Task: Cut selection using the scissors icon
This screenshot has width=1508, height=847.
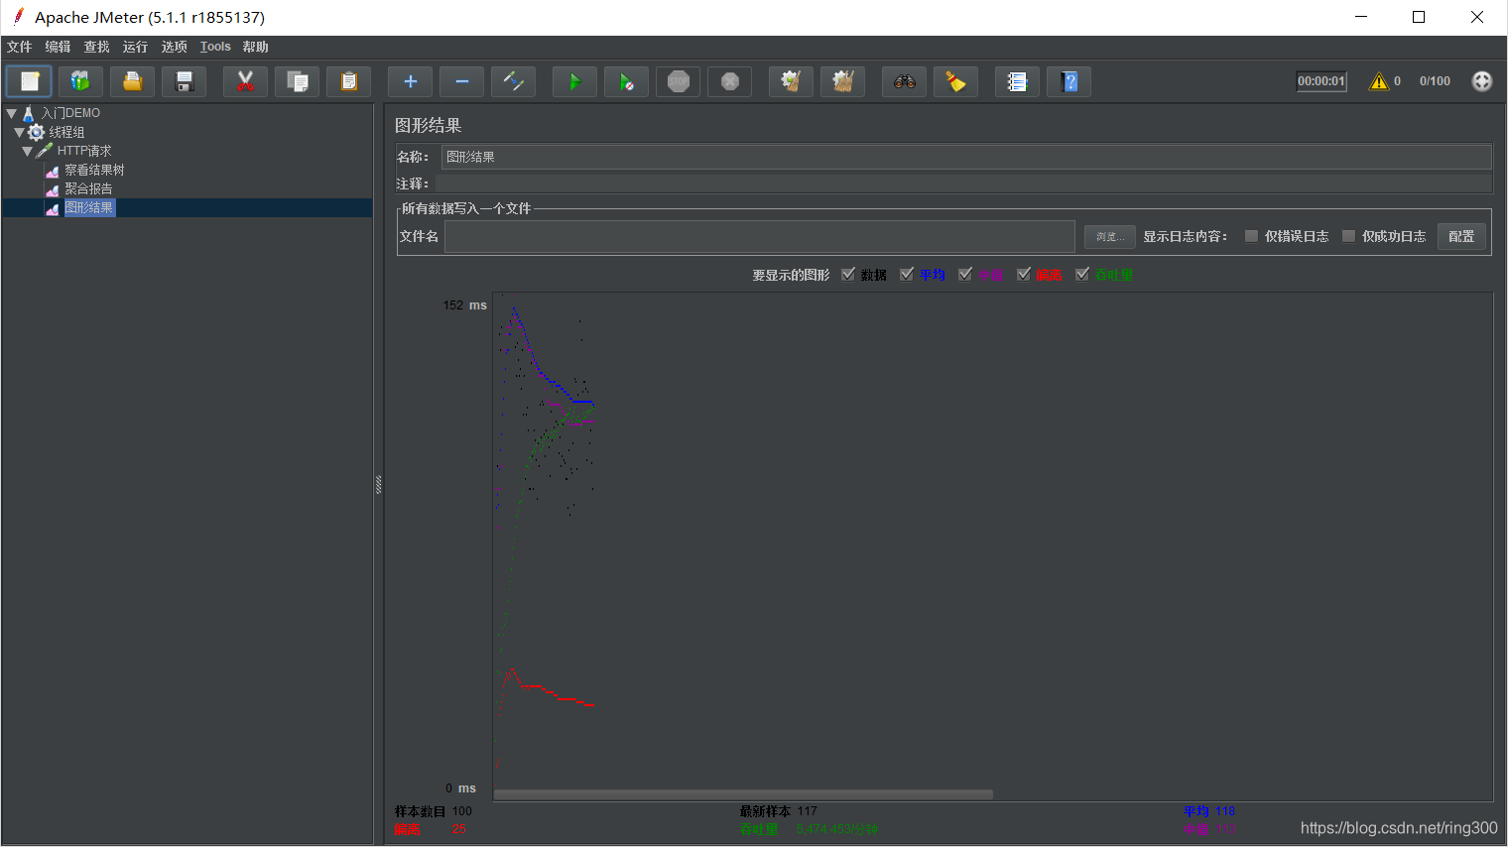Action: (x=245, y=81)
